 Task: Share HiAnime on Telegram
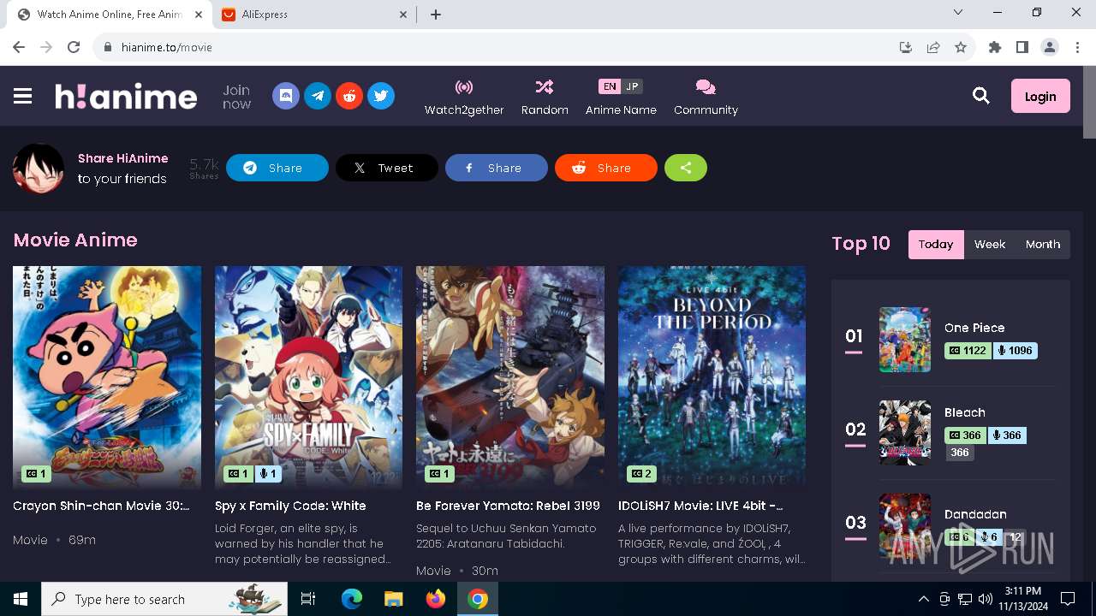click(x=277, y=168)
